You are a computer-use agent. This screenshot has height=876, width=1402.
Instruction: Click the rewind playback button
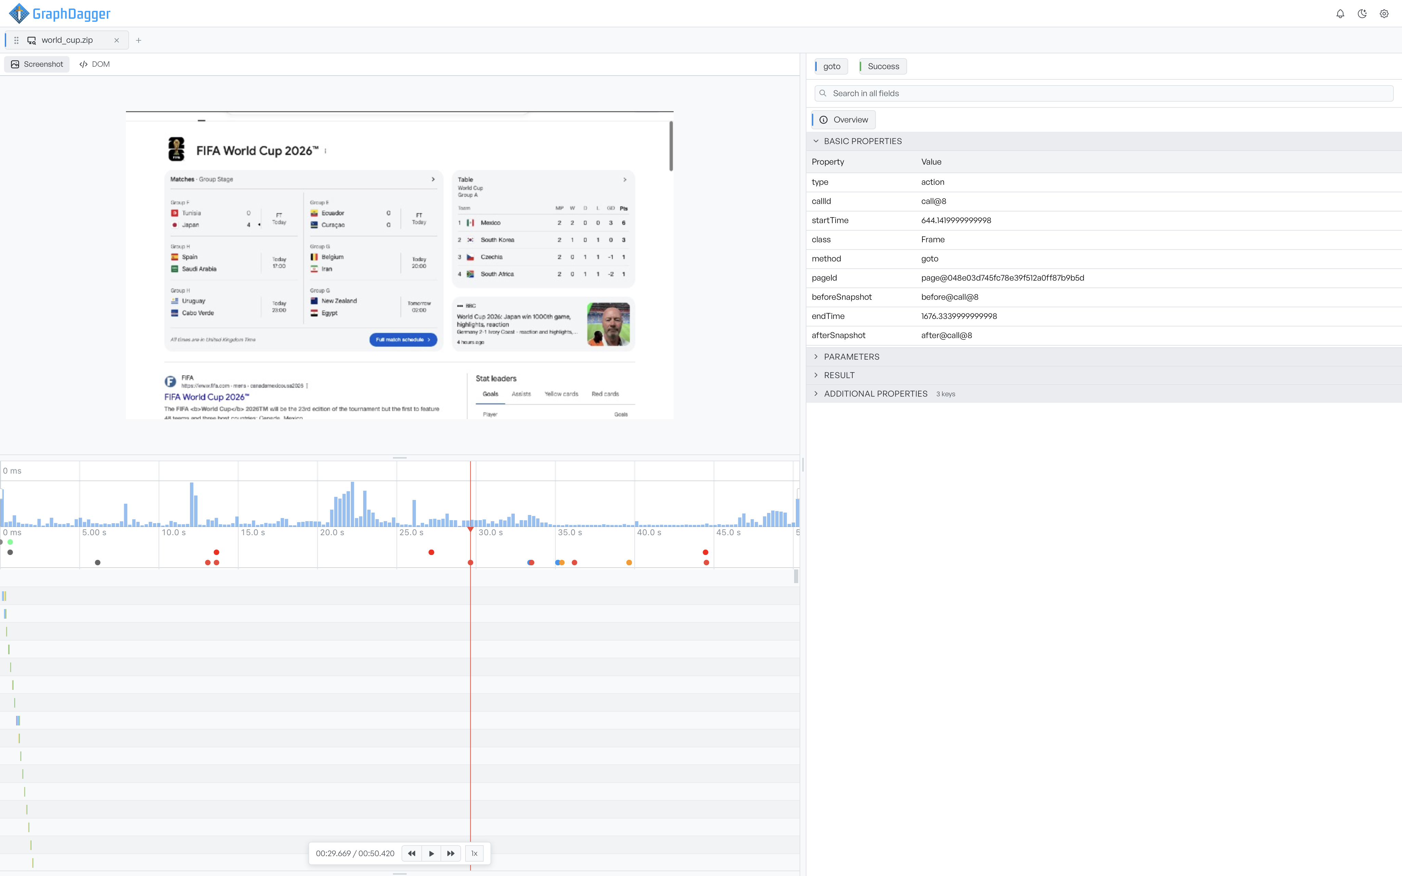tap(411, 853)
